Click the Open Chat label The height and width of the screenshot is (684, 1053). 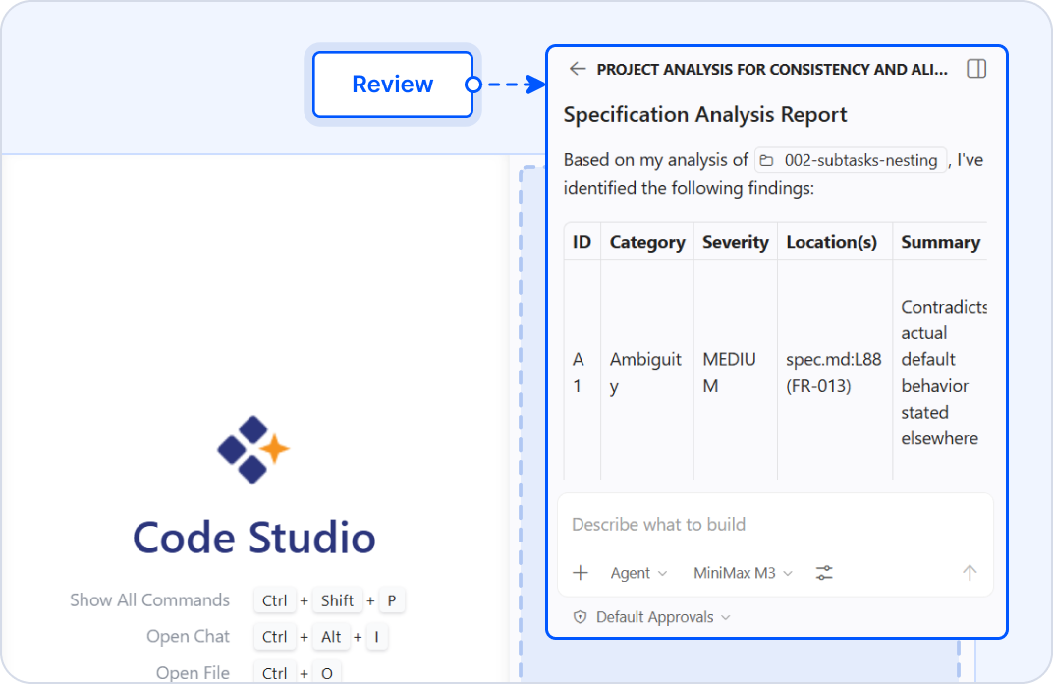(188, 636)
